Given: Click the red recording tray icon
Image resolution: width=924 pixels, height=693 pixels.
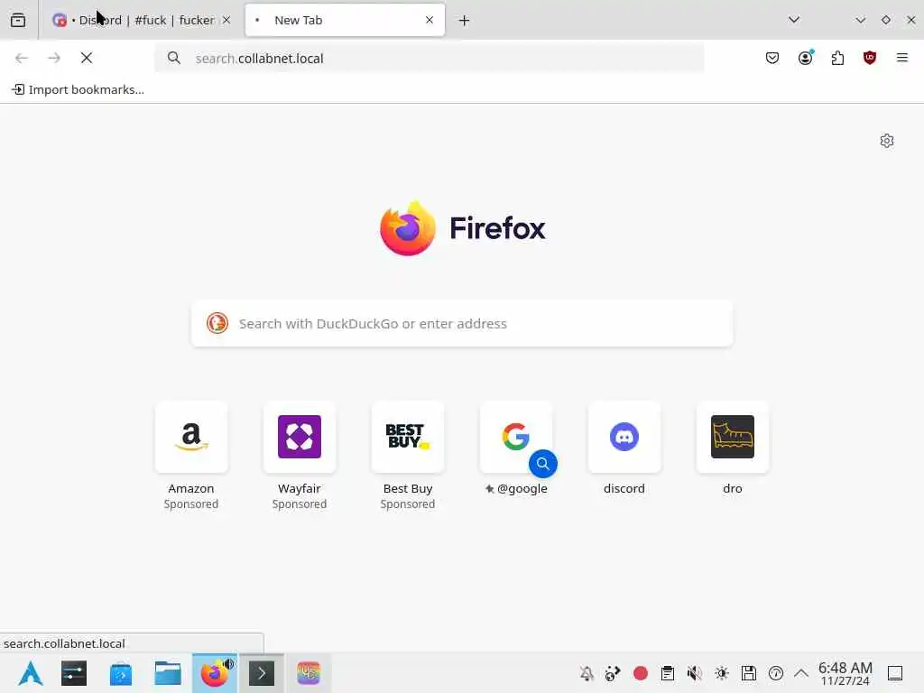Looking at the screenshot, I should tap(641, 673).
